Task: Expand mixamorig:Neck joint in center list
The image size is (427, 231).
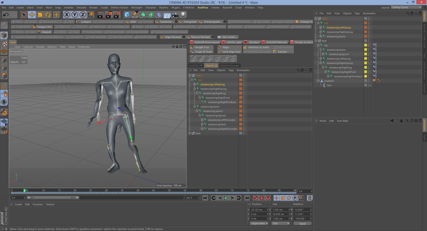Action: [202, 124]
